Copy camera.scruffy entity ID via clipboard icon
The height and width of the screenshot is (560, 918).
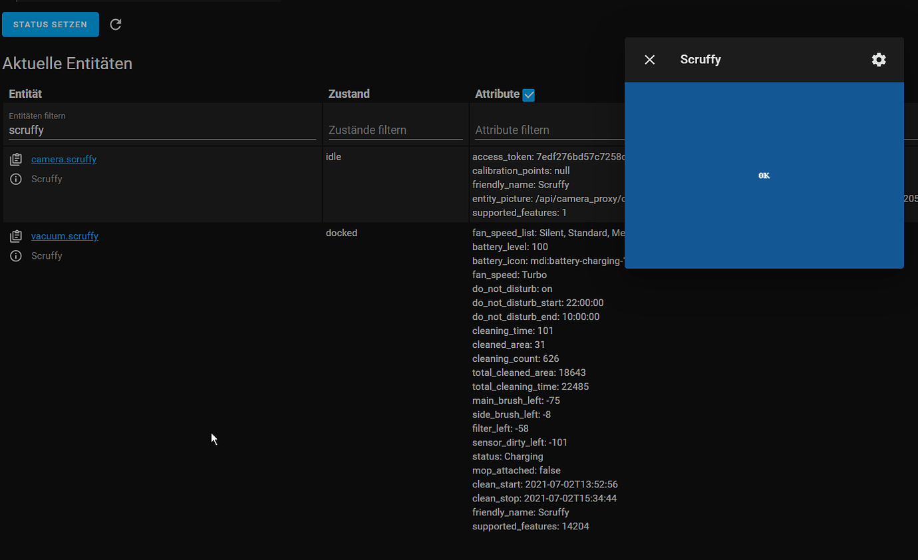click(x=15, y=159)
